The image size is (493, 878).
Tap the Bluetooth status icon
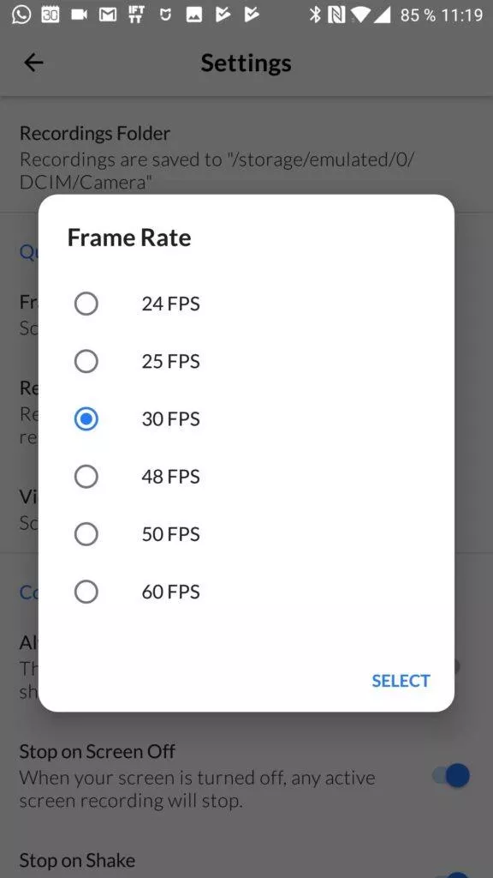[x=315, y=15]
